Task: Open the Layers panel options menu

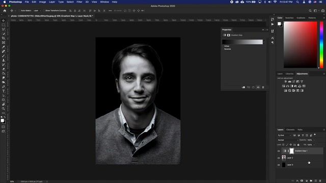Action: coord(324,130)
